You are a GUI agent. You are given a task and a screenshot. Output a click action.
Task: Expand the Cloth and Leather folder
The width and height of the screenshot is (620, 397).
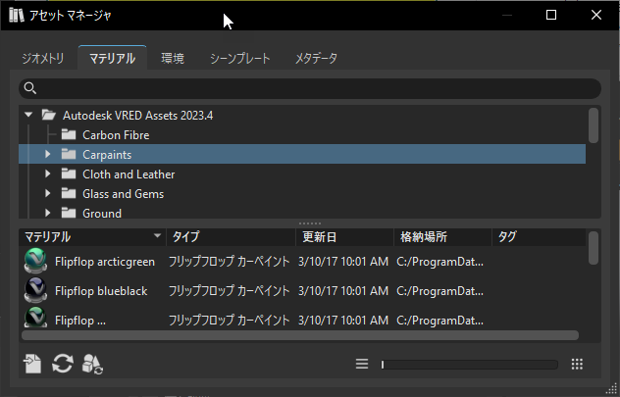coord(48,174)
